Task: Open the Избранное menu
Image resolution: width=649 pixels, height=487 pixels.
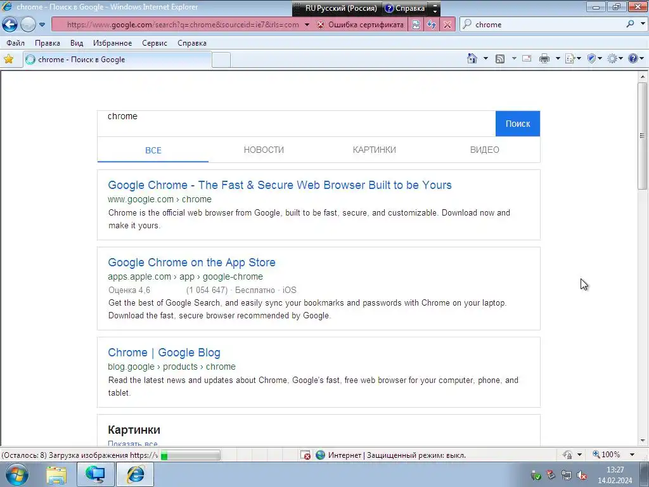Action: [113, 43]
